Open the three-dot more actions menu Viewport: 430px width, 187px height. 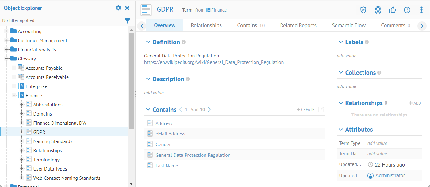[421, 10]
